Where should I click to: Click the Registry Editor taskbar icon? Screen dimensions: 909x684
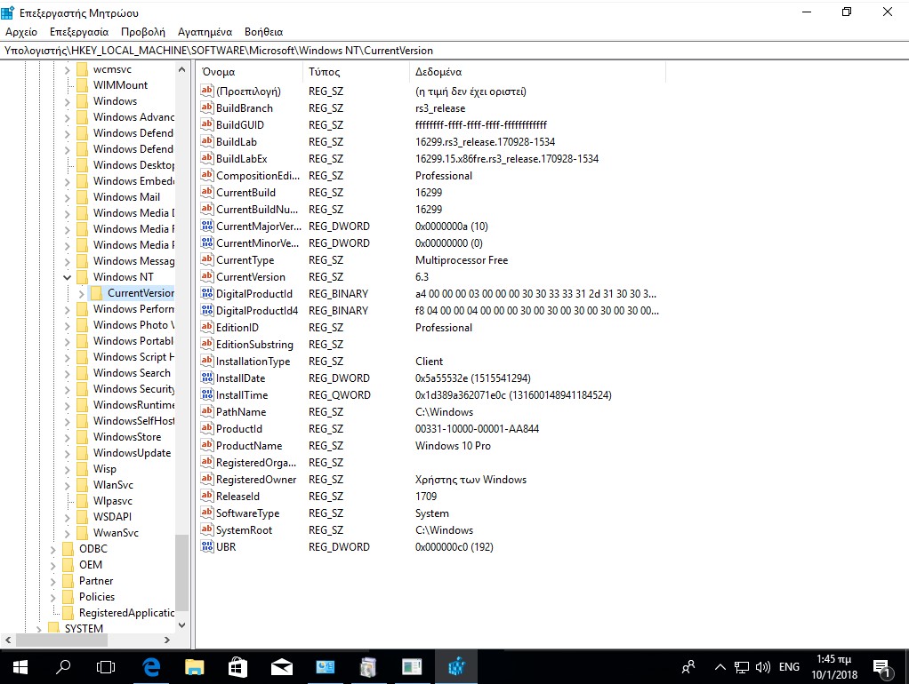456,667
